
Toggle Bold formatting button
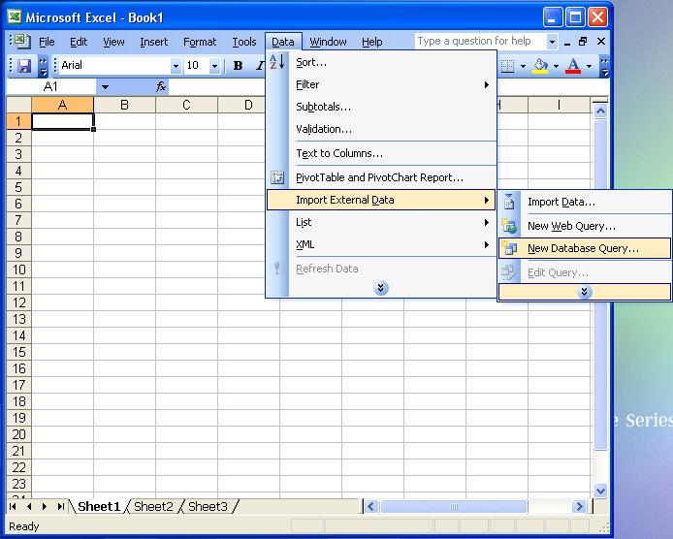point(238,66)
